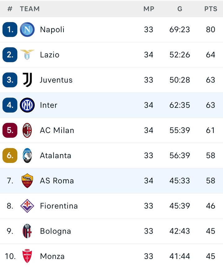The image size is (223, 267).
Task: Select the Juventus logo
Action: tap(27, 80)
